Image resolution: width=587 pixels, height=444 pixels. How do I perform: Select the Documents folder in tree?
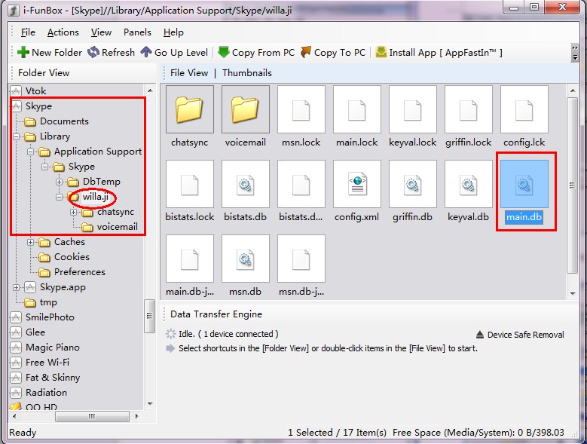point(64,121)
